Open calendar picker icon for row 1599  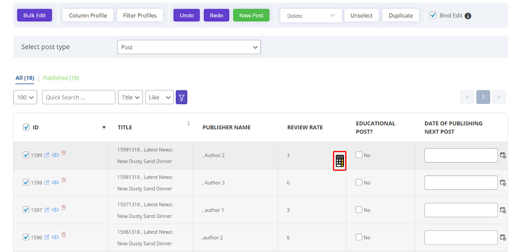503,155
